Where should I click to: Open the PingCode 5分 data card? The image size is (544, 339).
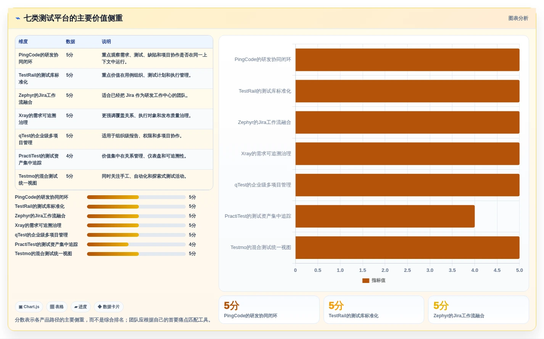click(x=269, y=310)
